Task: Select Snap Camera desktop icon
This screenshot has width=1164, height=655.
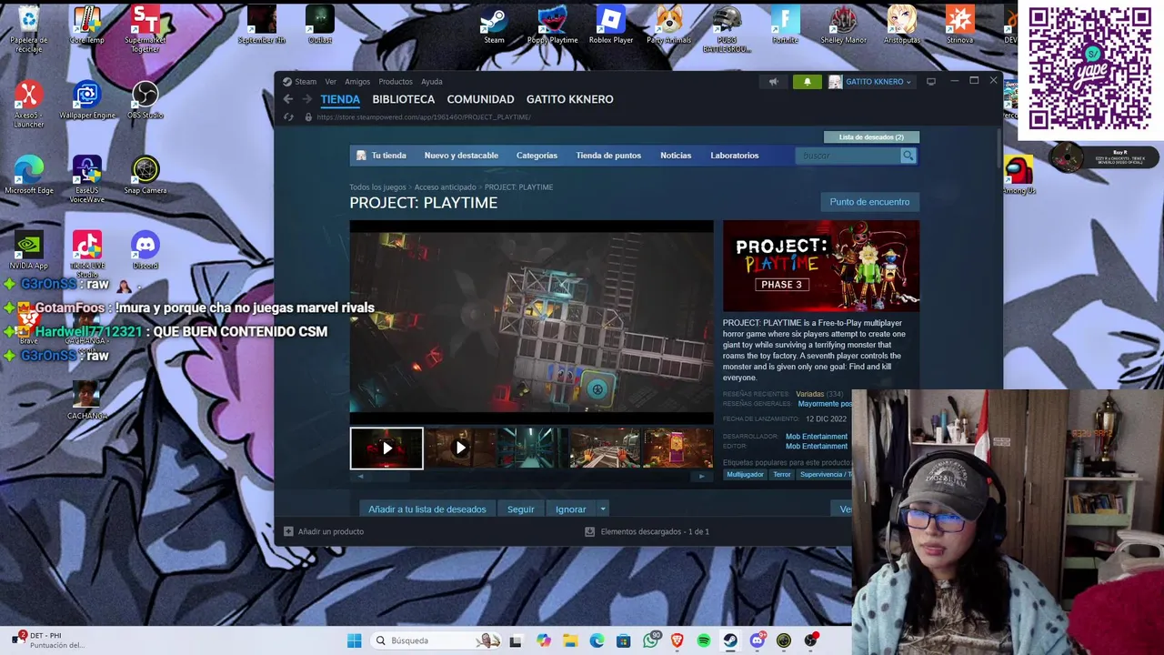Action: pos(145,176)
